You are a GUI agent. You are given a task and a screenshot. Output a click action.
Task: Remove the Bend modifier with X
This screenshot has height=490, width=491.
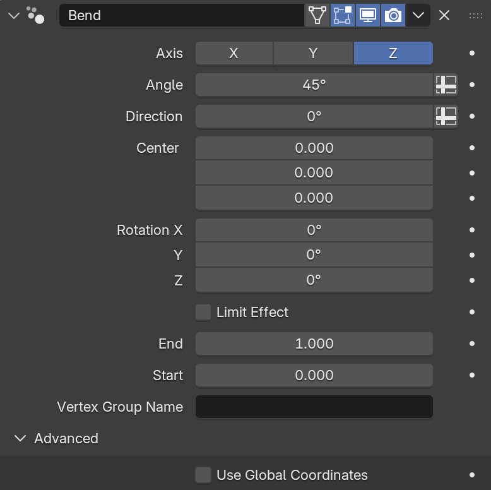[444, 15]
